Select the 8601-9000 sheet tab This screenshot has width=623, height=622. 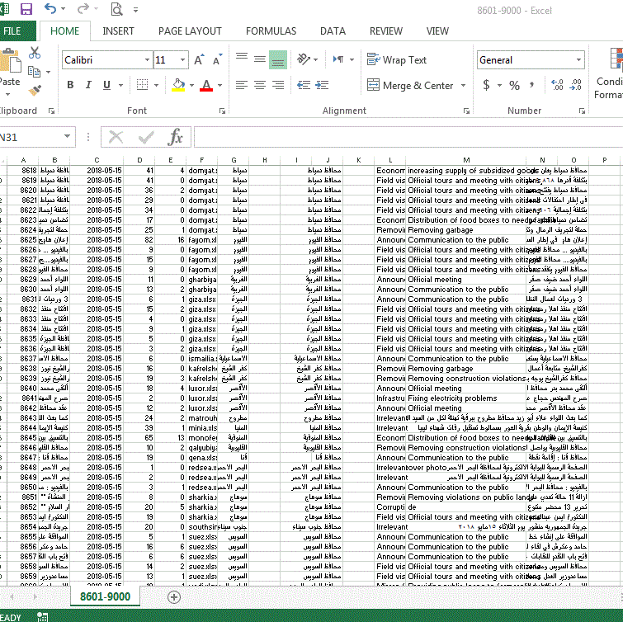click(105, 596)
